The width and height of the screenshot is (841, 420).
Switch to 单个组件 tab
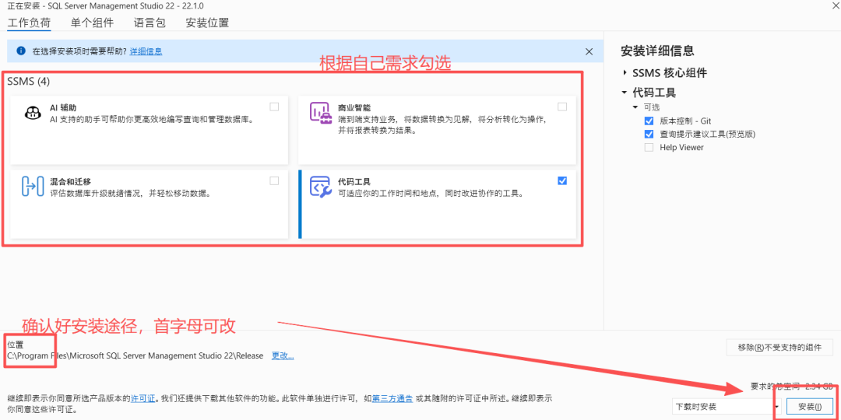(92, 23)
